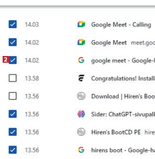Click Google Meet icon beside meet.goo
The image size is (155, 159).
(81, 42)
